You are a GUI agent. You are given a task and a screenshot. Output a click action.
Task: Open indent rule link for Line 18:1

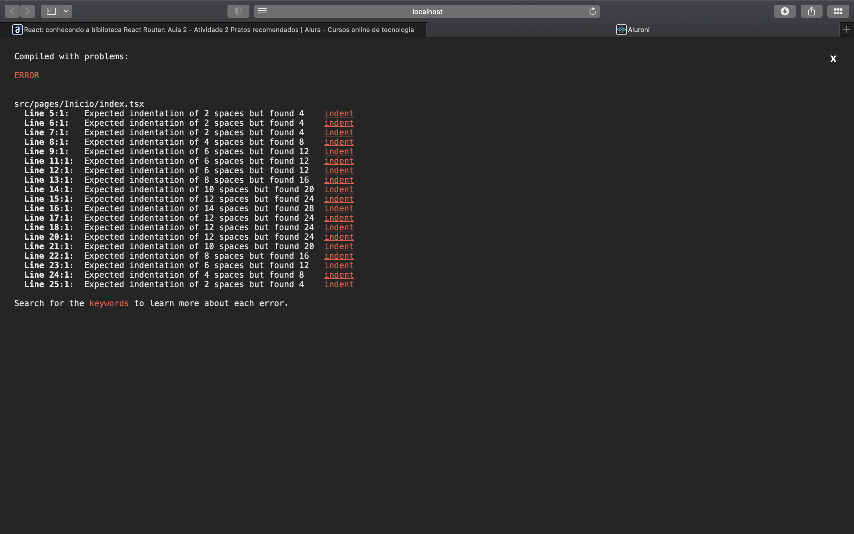(339, 228)
